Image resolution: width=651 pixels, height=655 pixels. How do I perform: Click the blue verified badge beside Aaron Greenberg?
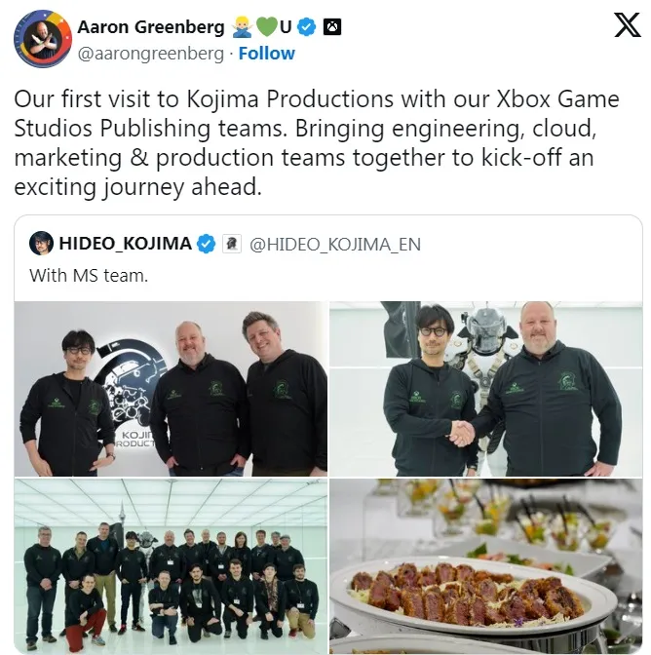pos(307,27)
